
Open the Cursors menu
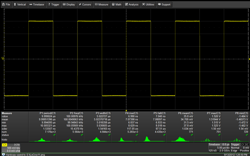click(85, 5)
